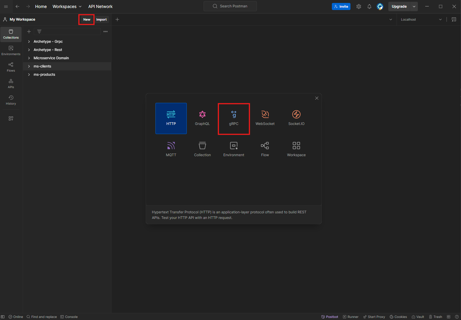
Task: Open the API Network menu item
Action: tap(100, 6)
